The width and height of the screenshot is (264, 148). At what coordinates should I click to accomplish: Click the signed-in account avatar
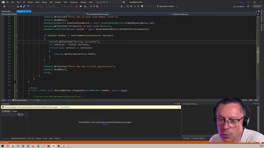(x=241, y=2)
